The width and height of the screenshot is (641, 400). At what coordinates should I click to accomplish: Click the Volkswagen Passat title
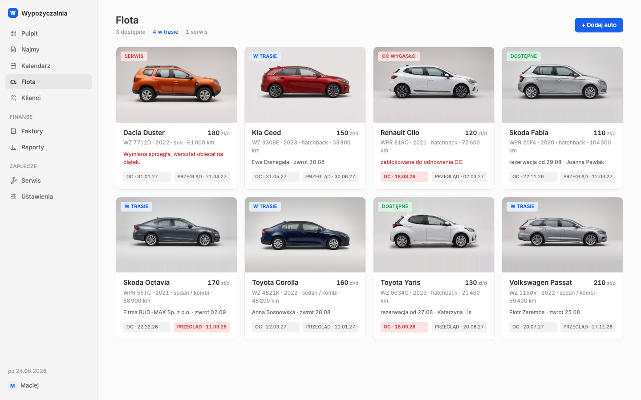[540, 283]
